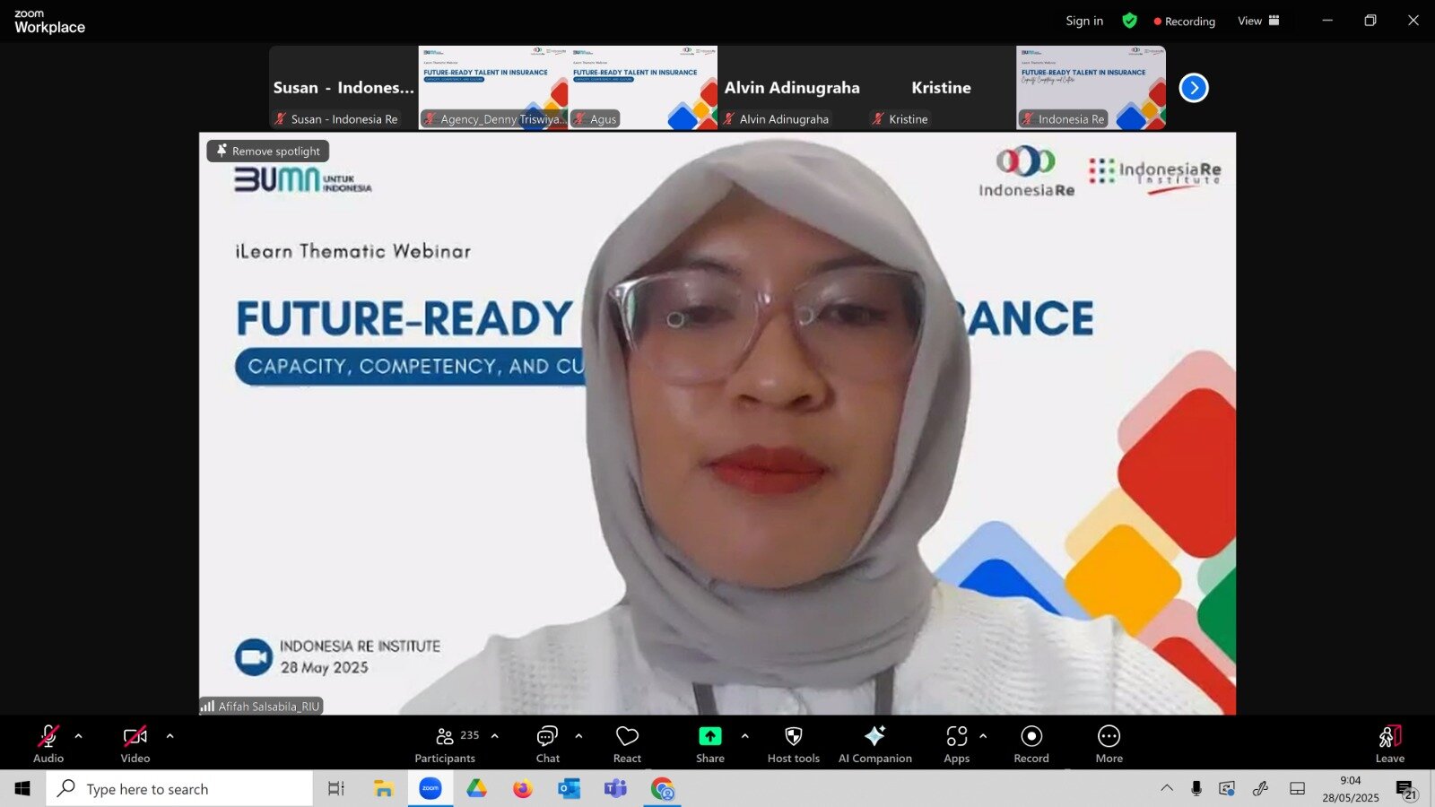
Task: Expand video options arrow
Action: coord(170,736)
